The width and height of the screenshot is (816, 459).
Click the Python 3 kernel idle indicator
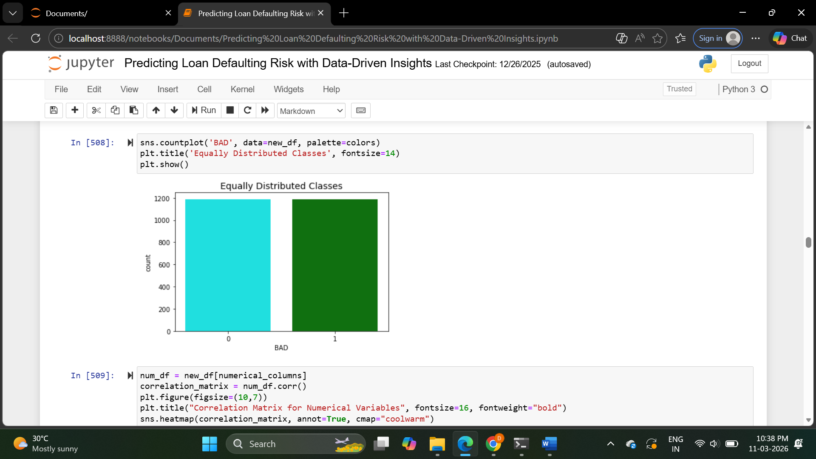764,89
